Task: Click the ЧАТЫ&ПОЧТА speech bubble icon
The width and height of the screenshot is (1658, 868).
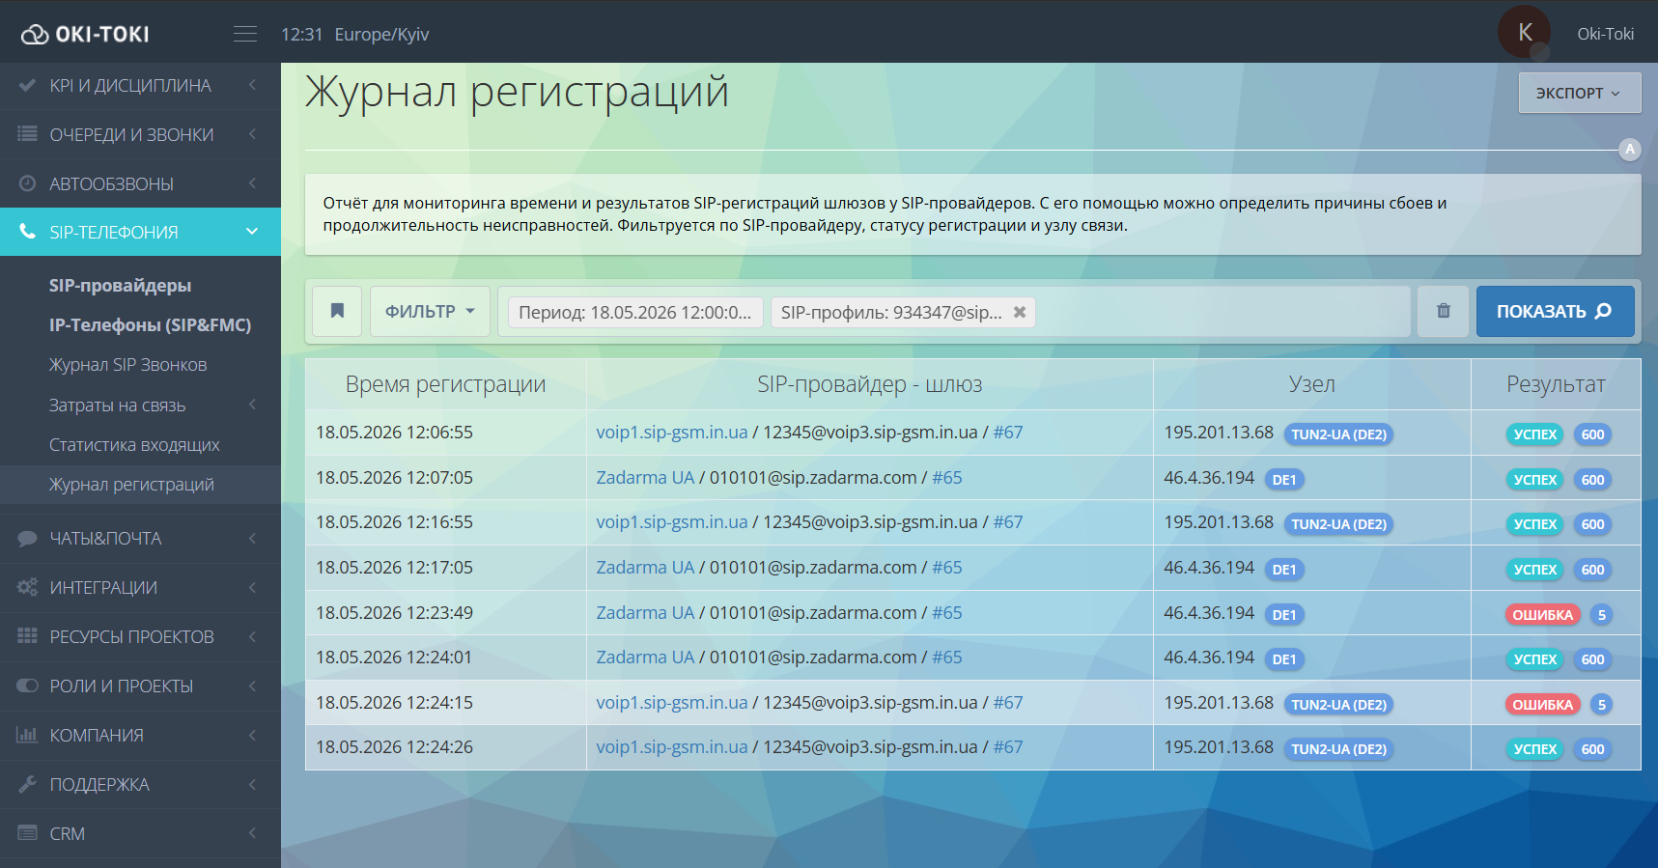Action: pos(27,538)
